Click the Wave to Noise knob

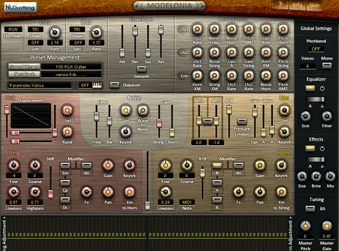click(x=142, y=110)
